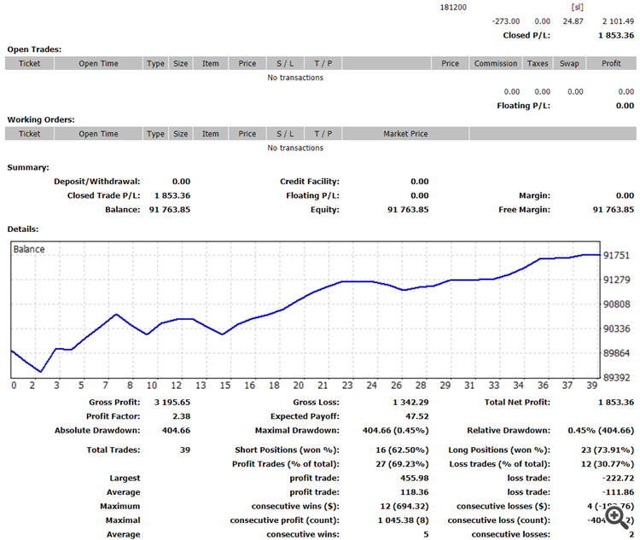640x540 pixels.
Task: Click the Swap column header
Action: tap(569, 64)
